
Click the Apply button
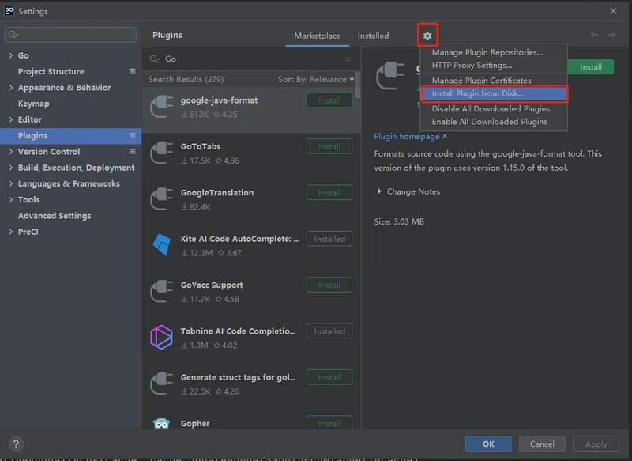pos(596,444)
